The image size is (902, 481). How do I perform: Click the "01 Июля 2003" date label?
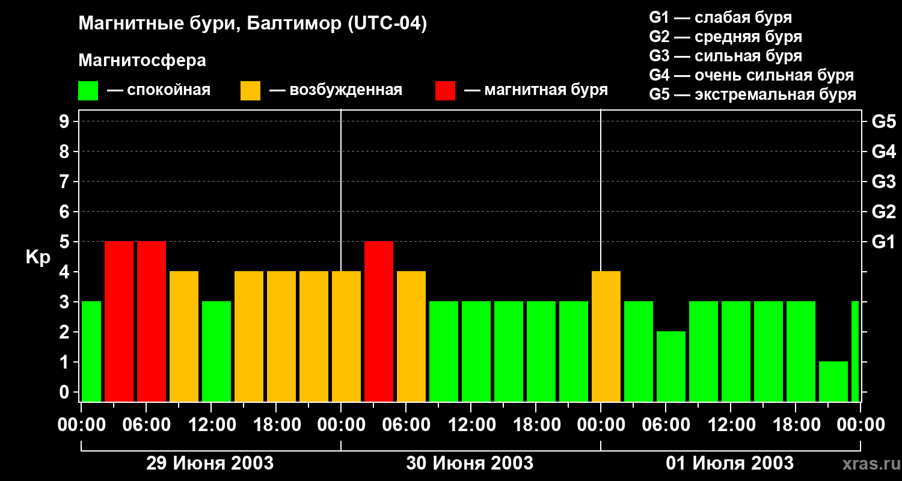(x=729, y=464)
